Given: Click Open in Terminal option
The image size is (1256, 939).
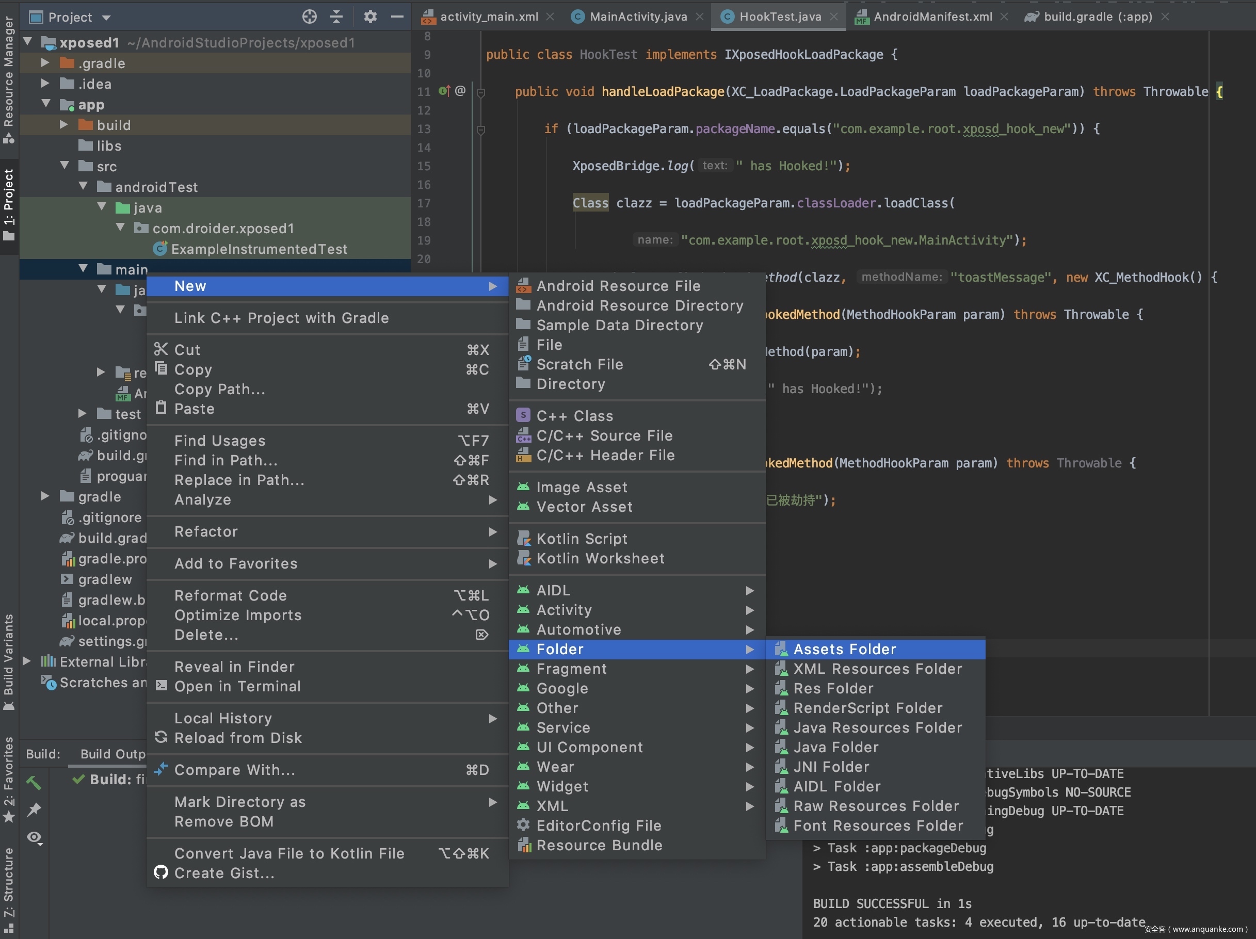Looking at the screenshot, I should tap(237, 686).
